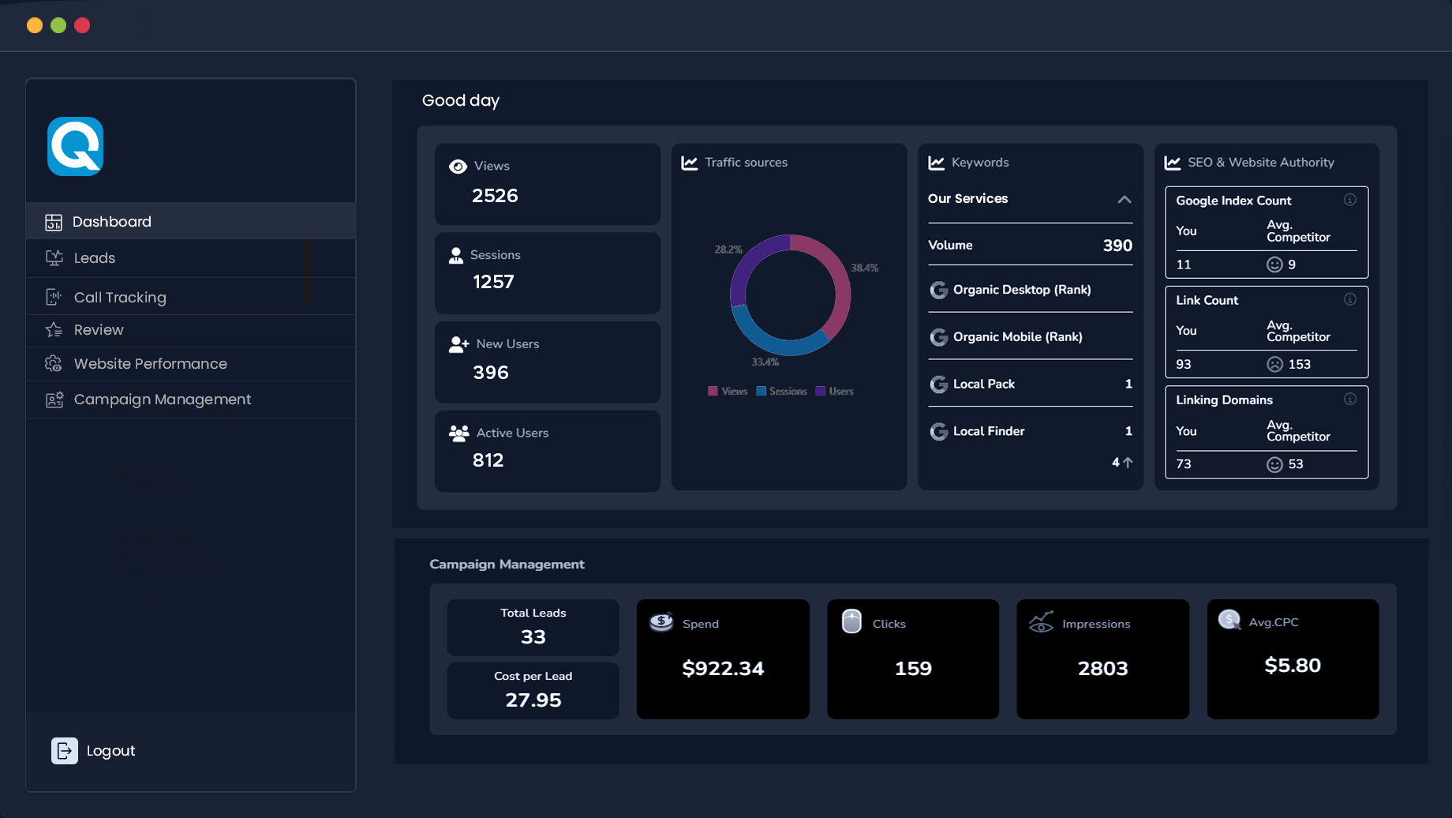
Task: Click the sad face next to 153
Action: tap(1274, 364)
